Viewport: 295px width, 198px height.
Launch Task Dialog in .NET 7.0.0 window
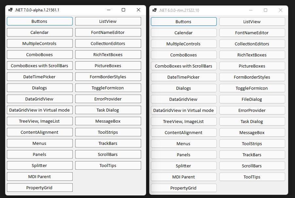pos(108,110)
